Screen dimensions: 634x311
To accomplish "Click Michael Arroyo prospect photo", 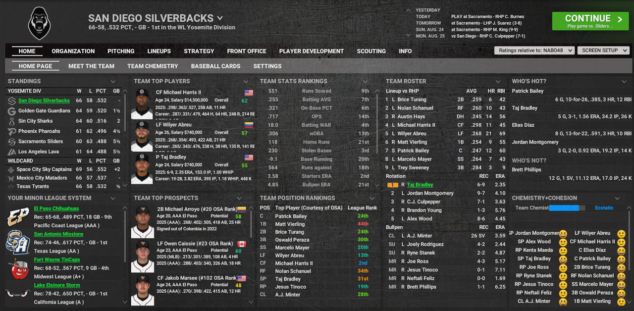I will [x=142, y=222].
